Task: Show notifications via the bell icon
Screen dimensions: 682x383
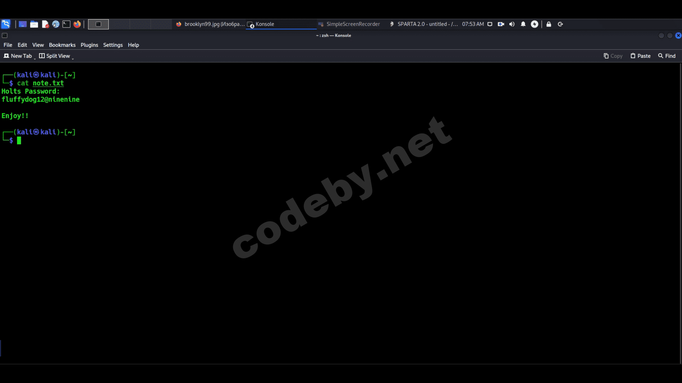Action: coord(523,24)
